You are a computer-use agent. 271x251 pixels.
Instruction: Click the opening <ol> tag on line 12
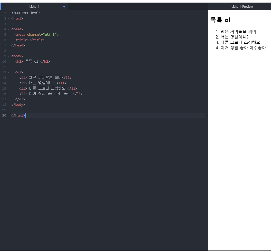click(x=19, y=72)
